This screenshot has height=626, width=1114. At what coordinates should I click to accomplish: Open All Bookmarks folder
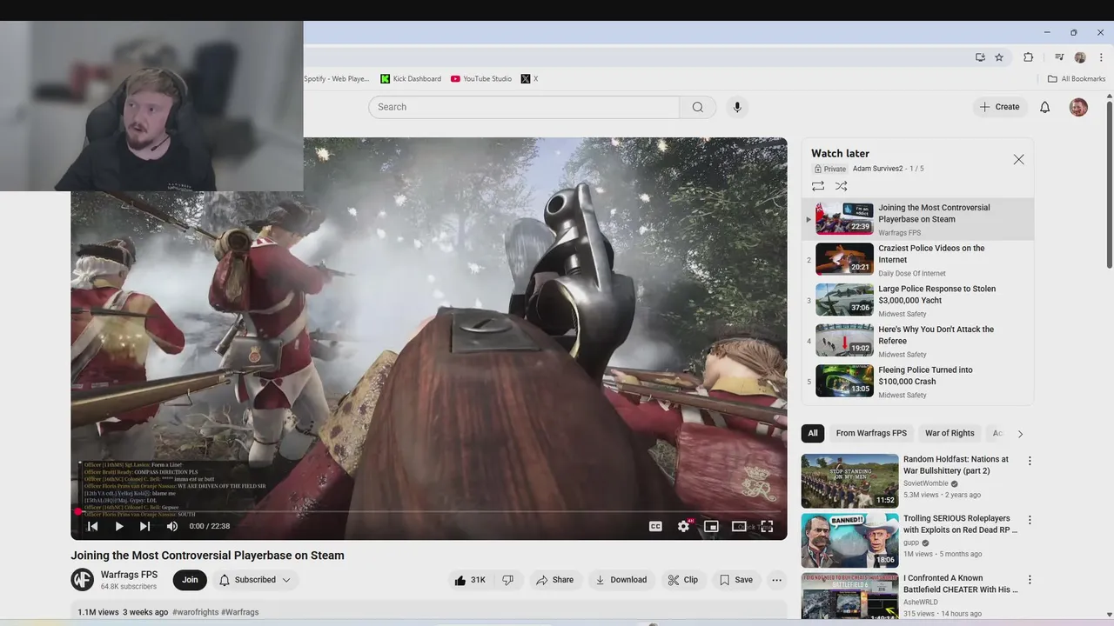(x=1077, y=78)
